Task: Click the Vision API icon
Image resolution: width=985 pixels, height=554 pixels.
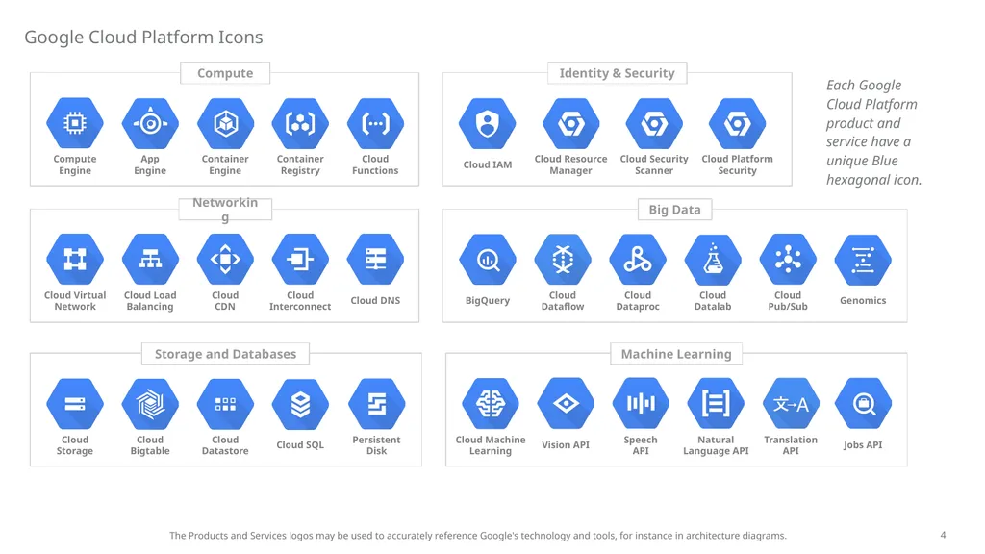Action: pyautogui.click(x=566, y=403)
